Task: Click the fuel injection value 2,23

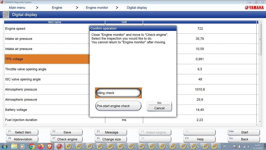Action: (x=200, y=120)
